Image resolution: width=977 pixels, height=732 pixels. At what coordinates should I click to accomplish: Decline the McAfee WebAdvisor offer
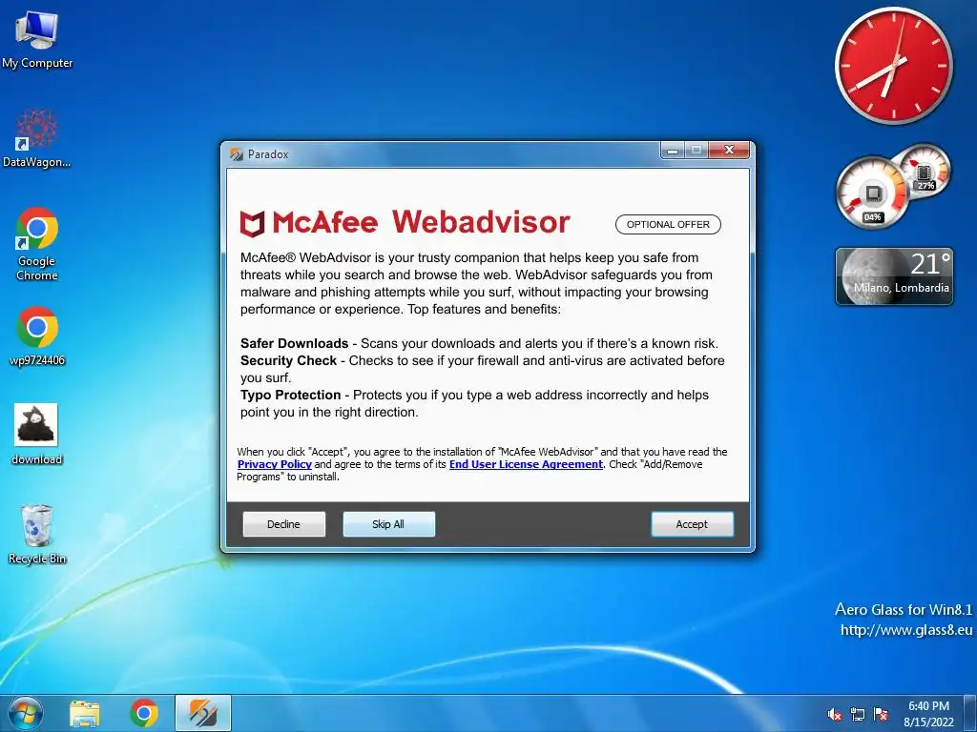pos(283,524)
